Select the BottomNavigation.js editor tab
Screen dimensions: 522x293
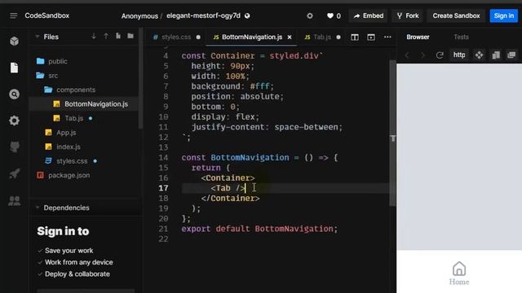[252, 37]
